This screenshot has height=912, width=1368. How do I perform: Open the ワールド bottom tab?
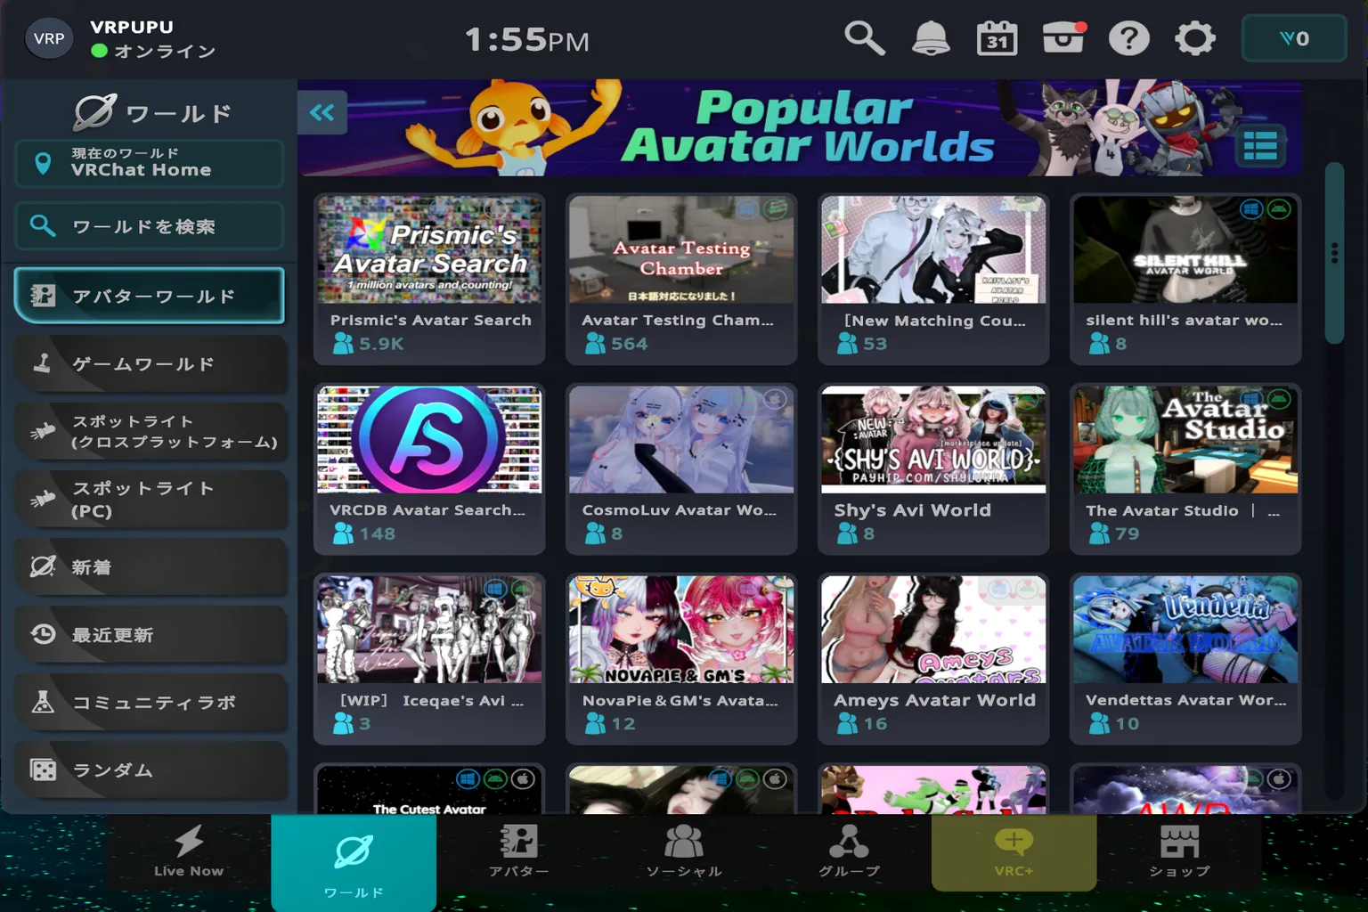(x=354, y=862)
